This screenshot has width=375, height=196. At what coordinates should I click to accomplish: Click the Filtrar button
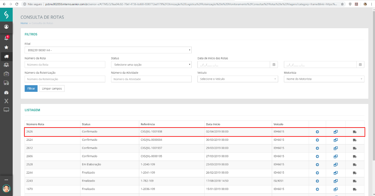[x=31, y=89]
